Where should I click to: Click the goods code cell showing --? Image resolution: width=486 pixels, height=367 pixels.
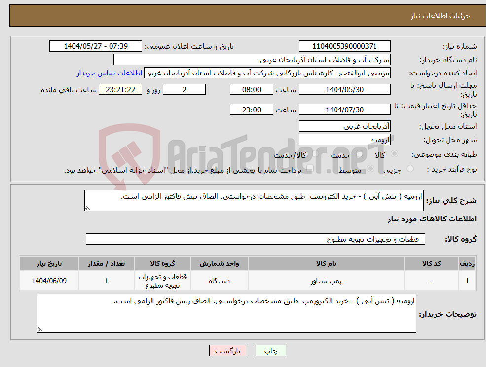(x=431, y=281)
